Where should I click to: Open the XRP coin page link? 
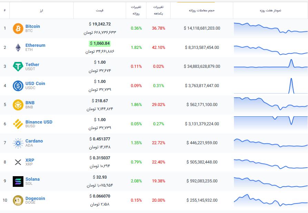[x=30, y=160]
